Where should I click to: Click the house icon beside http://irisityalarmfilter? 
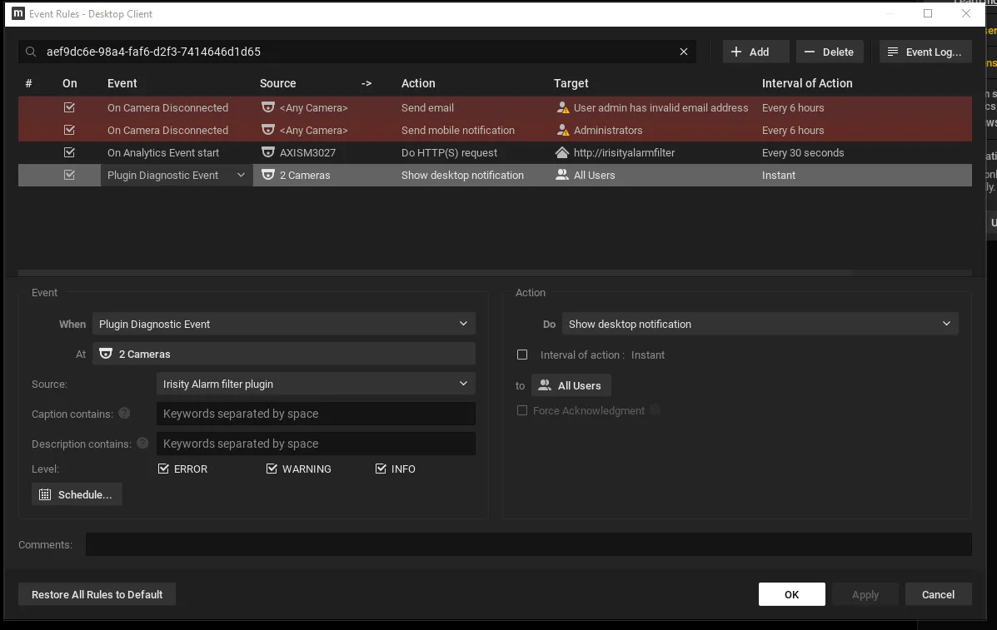[x=562, y=153]
